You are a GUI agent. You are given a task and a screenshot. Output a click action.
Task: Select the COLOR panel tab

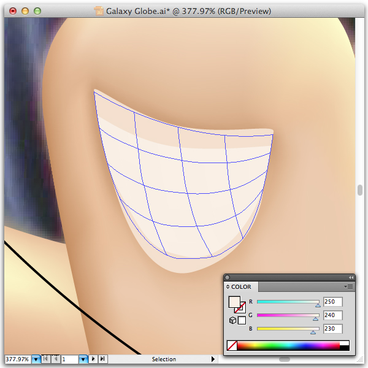coord(241,287)
